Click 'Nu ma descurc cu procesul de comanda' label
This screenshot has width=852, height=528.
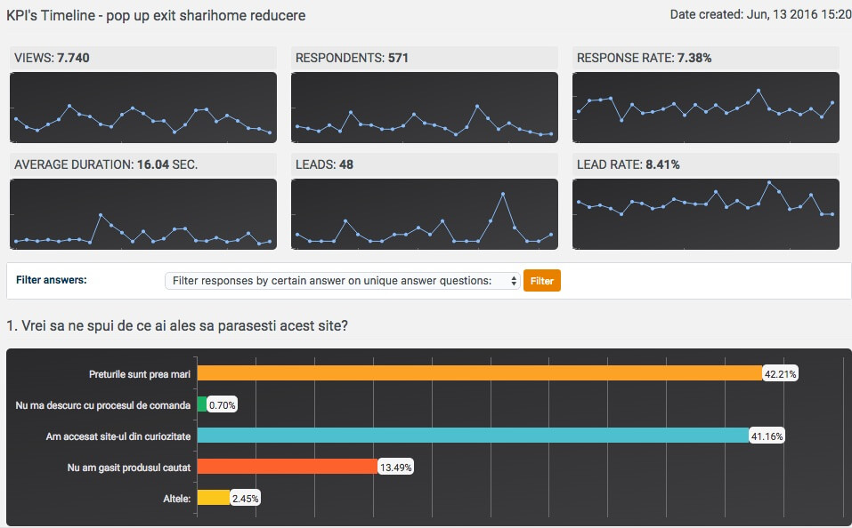click(x=103, y=405)
